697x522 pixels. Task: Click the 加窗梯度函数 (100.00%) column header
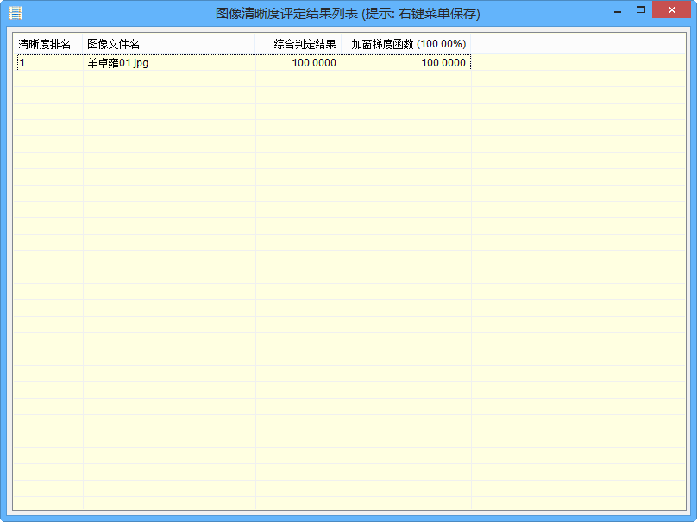tap(406, 44)
